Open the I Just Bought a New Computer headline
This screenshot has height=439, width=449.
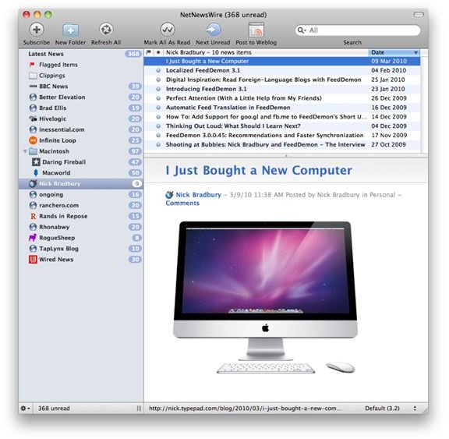click(x=259, y=171)
